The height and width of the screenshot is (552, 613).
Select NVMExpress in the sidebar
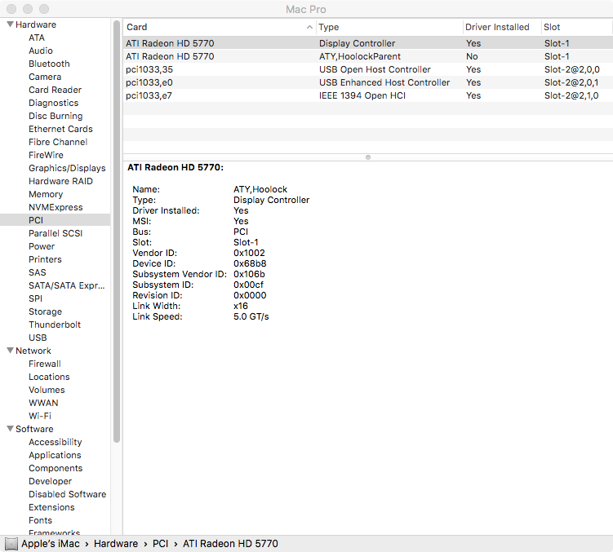tap(56, 207)
